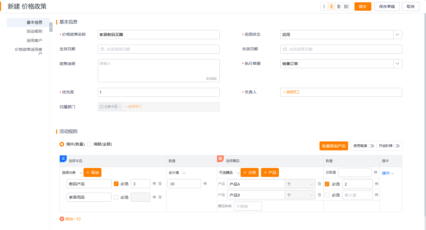The width and height of the screenshot is (426, 230).
Task: Open the calendar icon in 失效日期 field
Action: (x=285, y=49)
